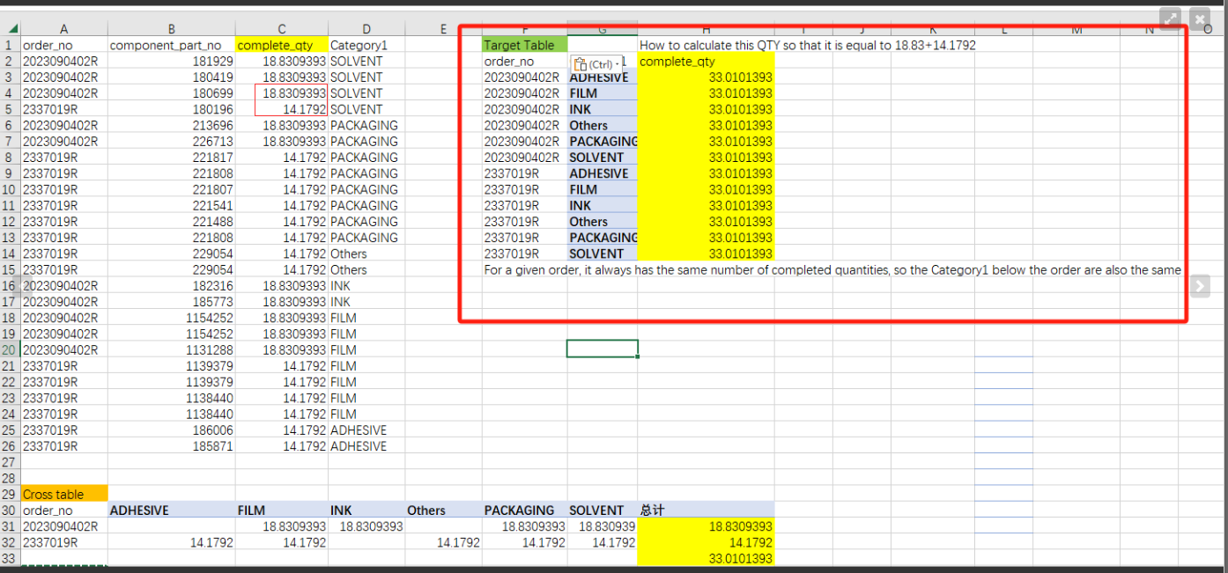
Task: Click INK category cell in row 16
Action: tap(366, 286)
